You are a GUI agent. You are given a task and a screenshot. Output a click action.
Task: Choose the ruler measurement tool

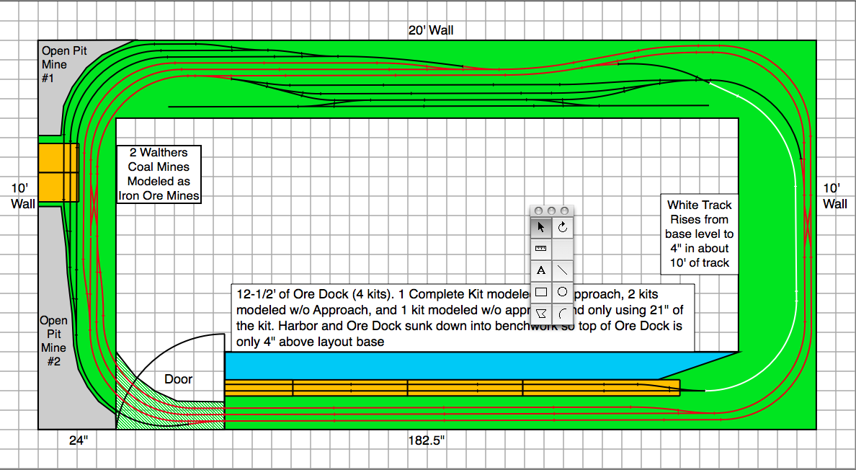click(541, 249)
